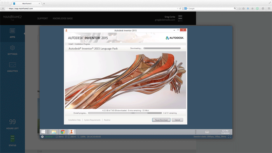
Task: Open session settings gear in stream status bar
Action: pos(42,137)
